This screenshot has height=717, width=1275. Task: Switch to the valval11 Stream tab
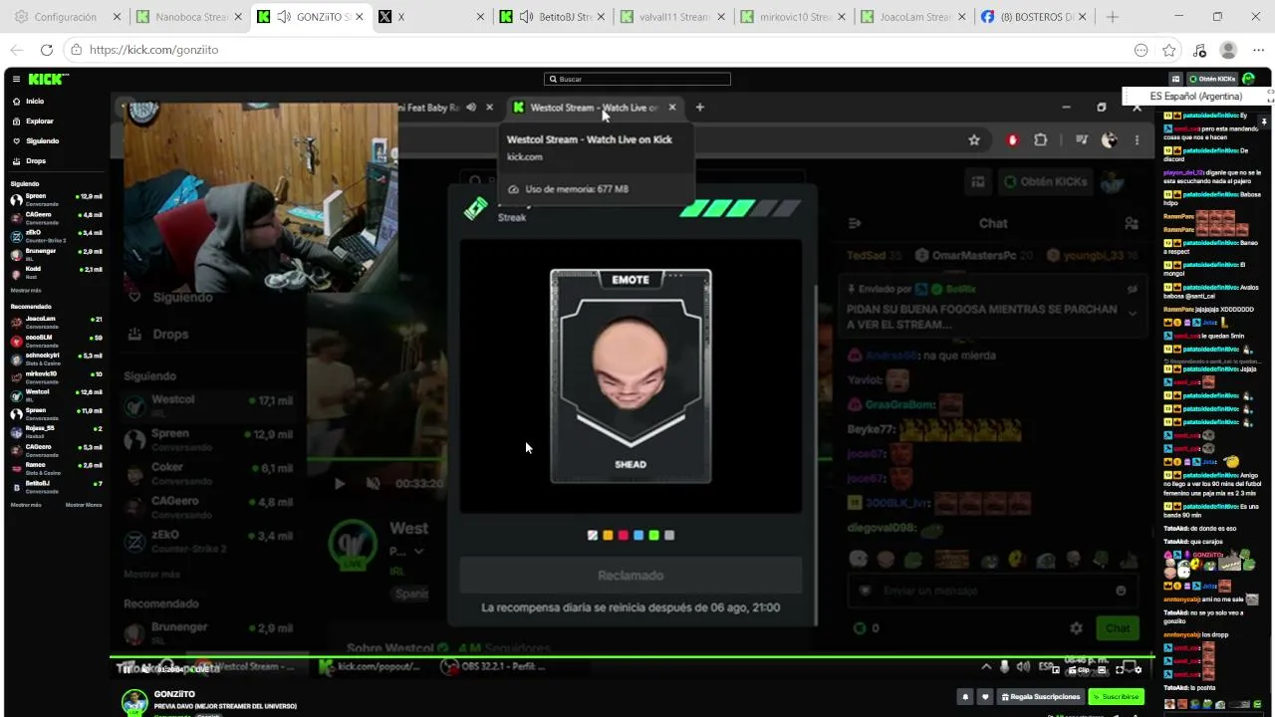672,17
